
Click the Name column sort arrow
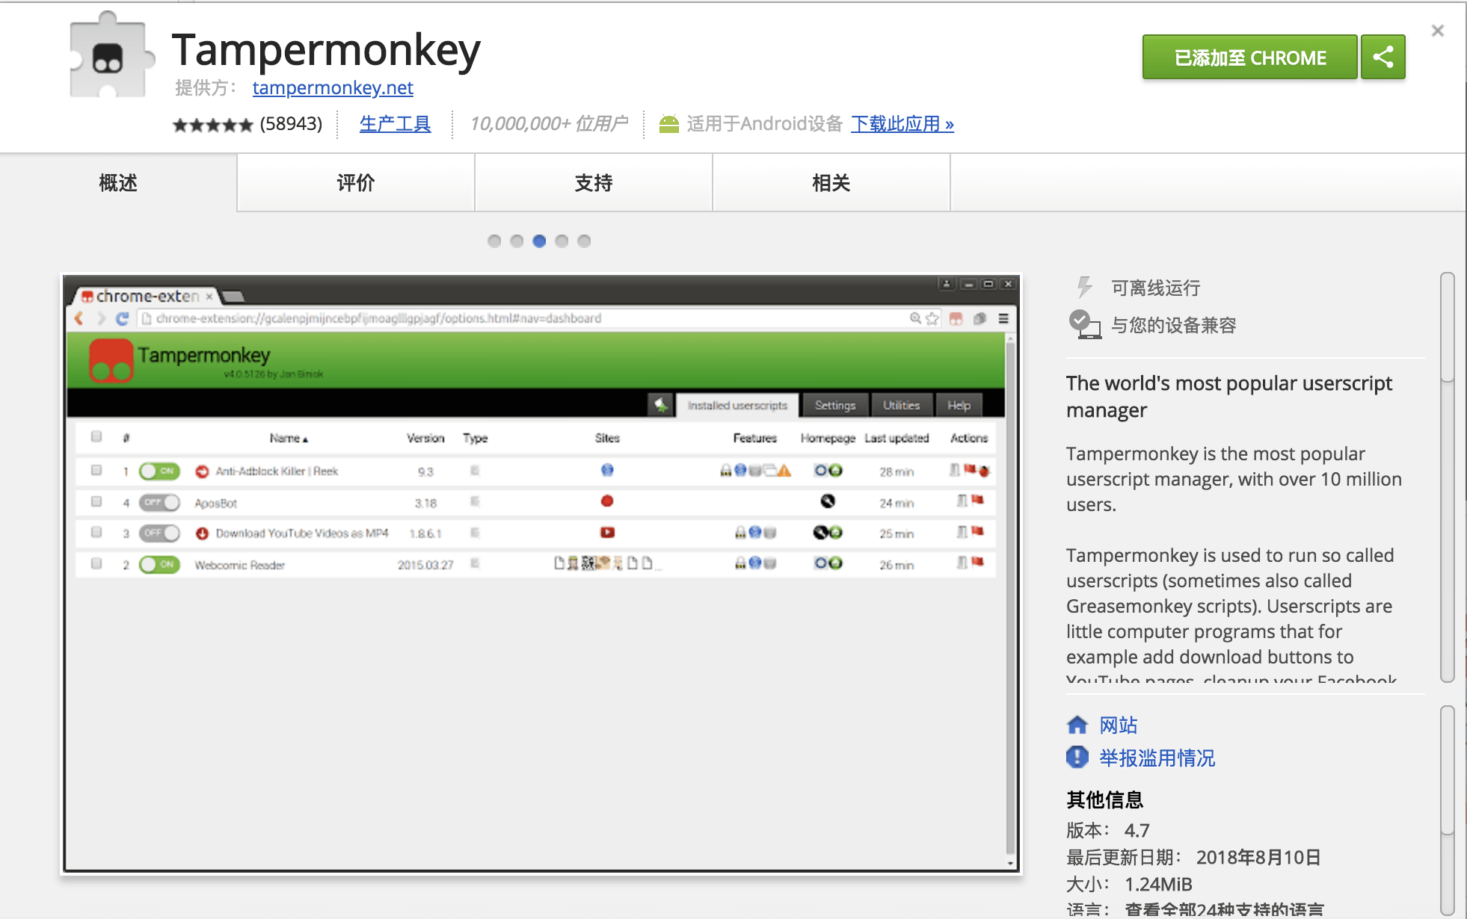[304, 438]
